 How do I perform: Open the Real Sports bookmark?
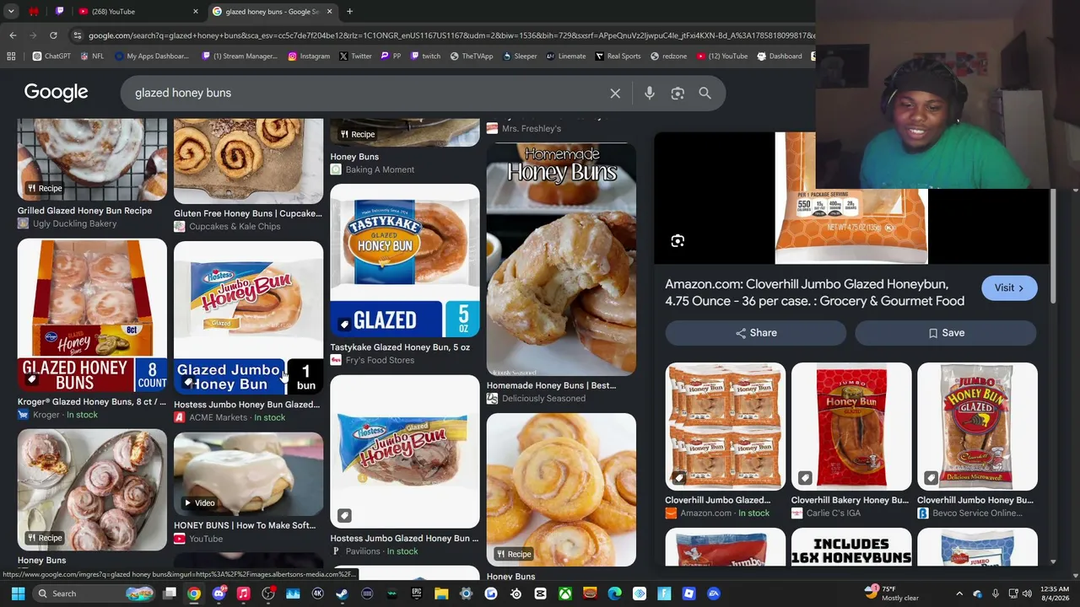(x=618, y=56)
